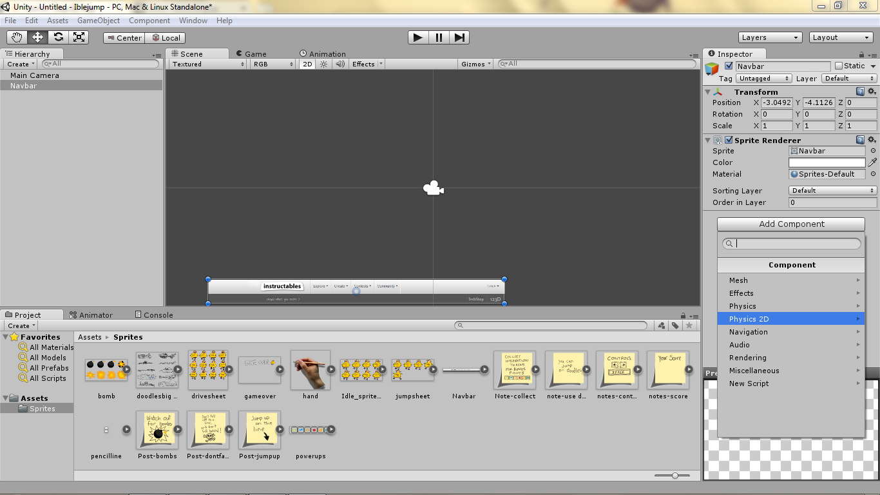Click the save search star icon
Image resolution: width=880 pixels, height=495 pixels.
[689, 325]
